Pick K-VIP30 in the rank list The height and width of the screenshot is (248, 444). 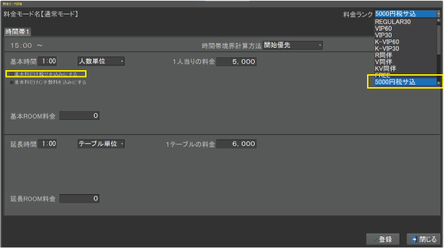pos(405,48)
